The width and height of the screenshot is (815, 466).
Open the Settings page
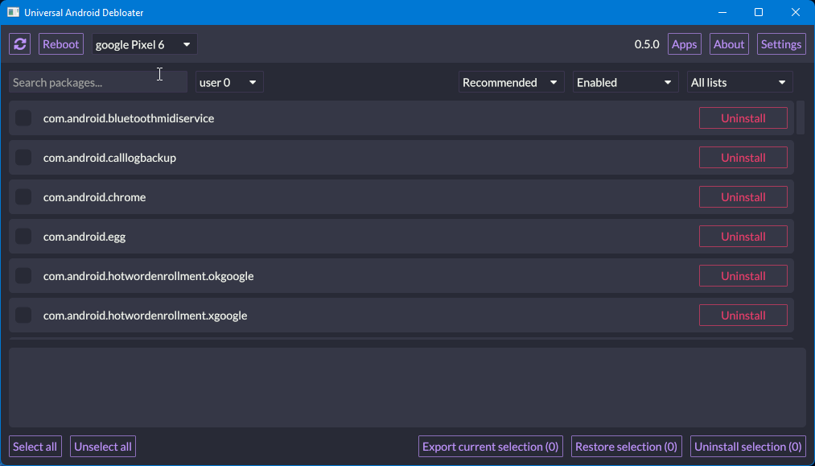pyautogui.click(x=780, y=44)
